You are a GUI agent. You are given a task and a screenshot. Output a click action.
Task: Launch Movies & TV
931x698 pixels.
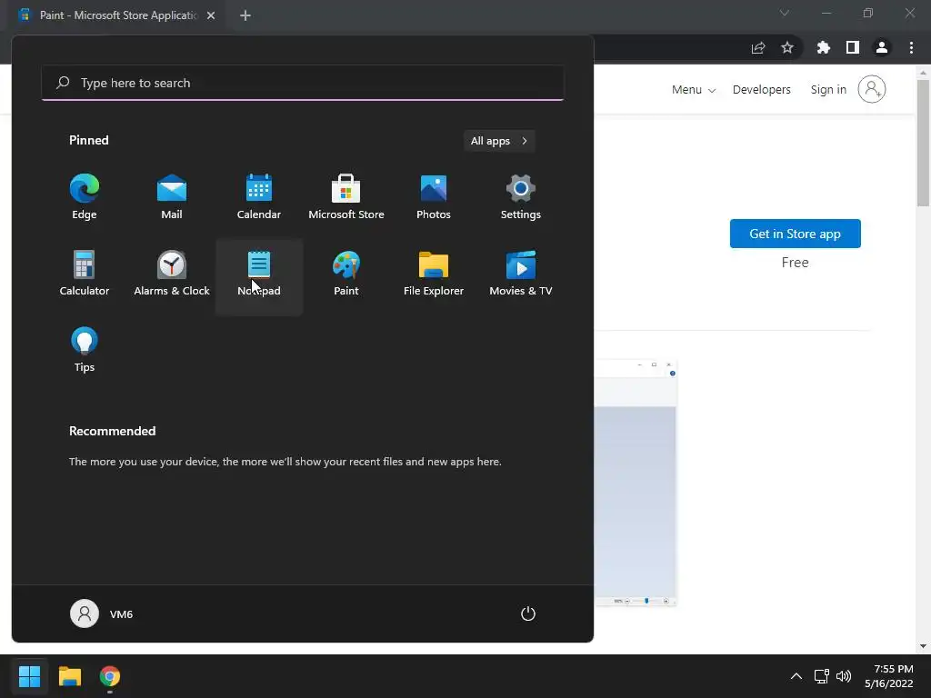tap(521, 274)
